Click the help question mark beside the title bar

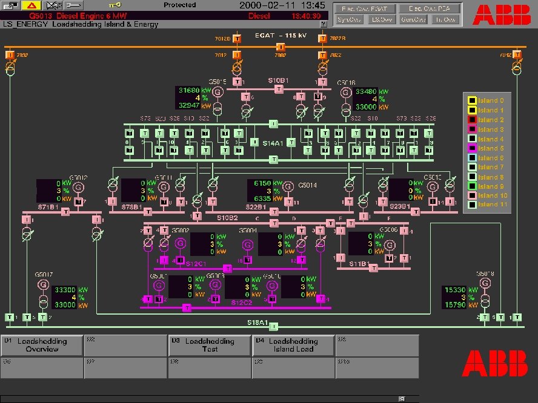(x=324, y=25)
